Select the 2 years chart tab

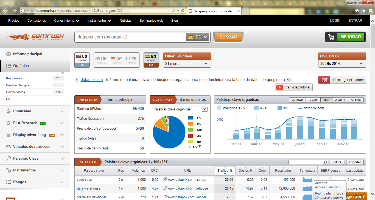340,100
